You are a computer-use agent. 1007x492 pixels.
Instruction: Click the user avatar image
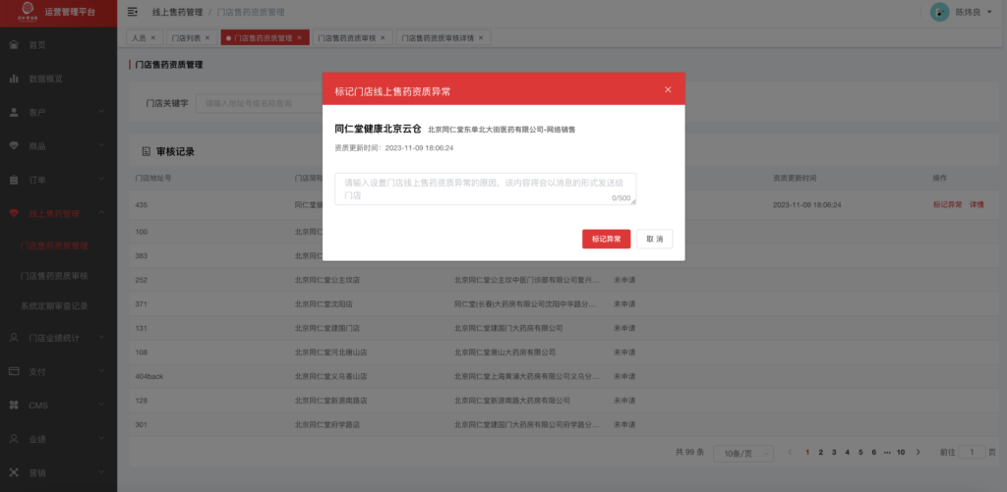939,12
